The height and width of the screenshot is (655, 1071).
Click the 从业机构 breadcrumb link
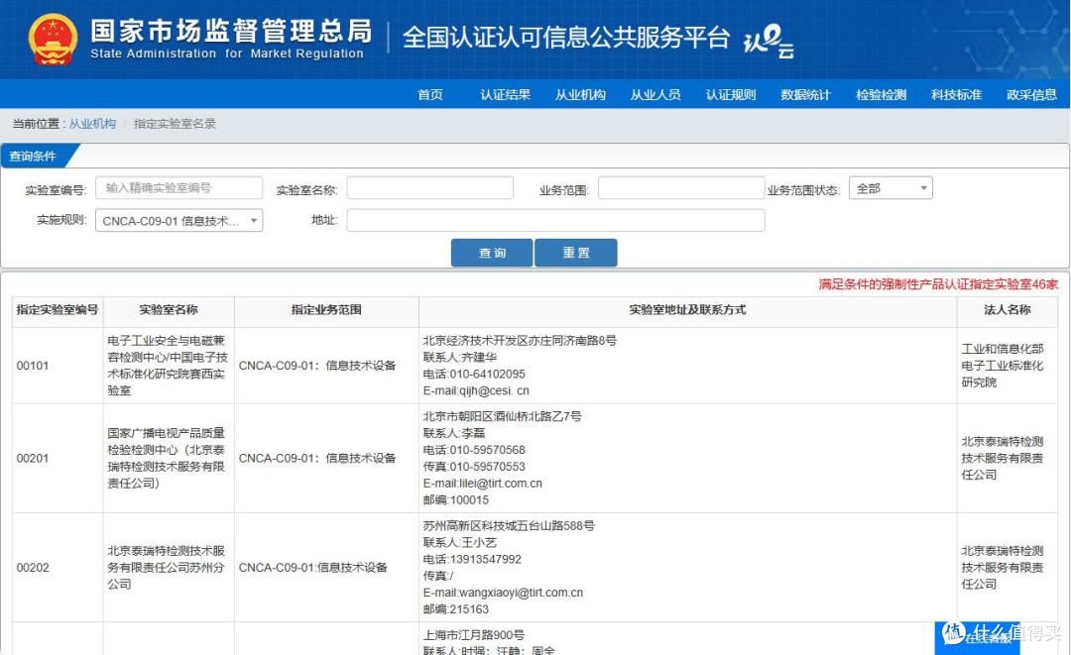(x=92, y=124)
